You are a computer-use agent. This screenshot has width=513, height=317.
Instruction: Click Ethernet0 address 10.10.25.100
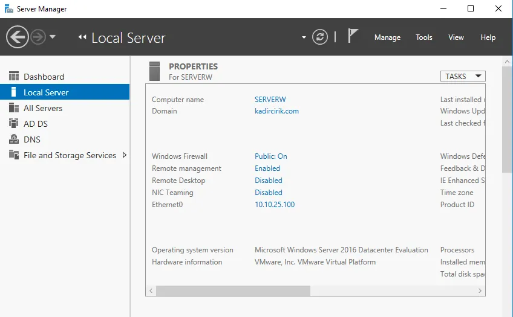pyautogui.click(x=275, y=204)
